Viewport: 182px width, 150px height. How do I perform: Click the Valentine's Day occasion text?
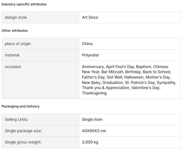click(x=146, y=88)
